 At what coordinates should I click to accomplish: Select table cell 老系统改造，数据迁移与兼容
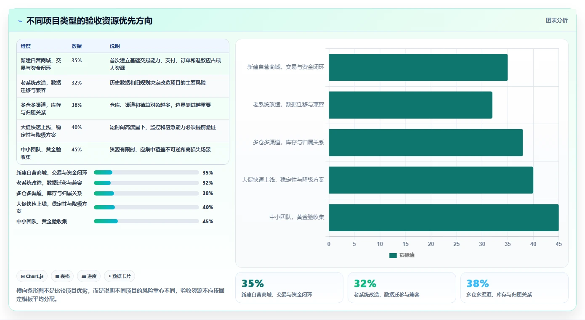coord(41,87)
